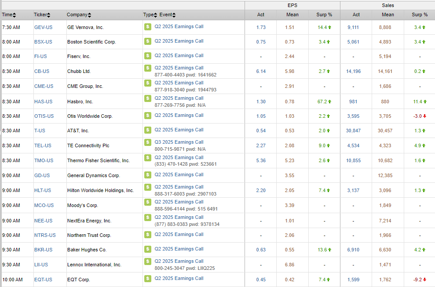Open the BSX-US ticker link

43,42
